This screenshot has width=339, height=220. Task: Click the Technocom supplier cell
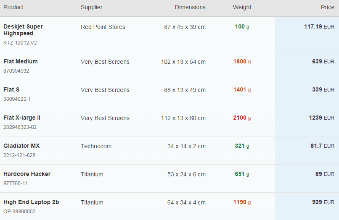point(96,146)
